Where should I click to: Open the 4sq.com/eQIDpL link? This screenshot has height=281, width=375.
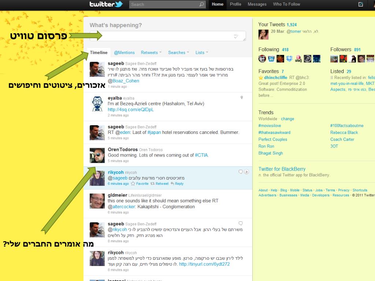pos(131,110)
